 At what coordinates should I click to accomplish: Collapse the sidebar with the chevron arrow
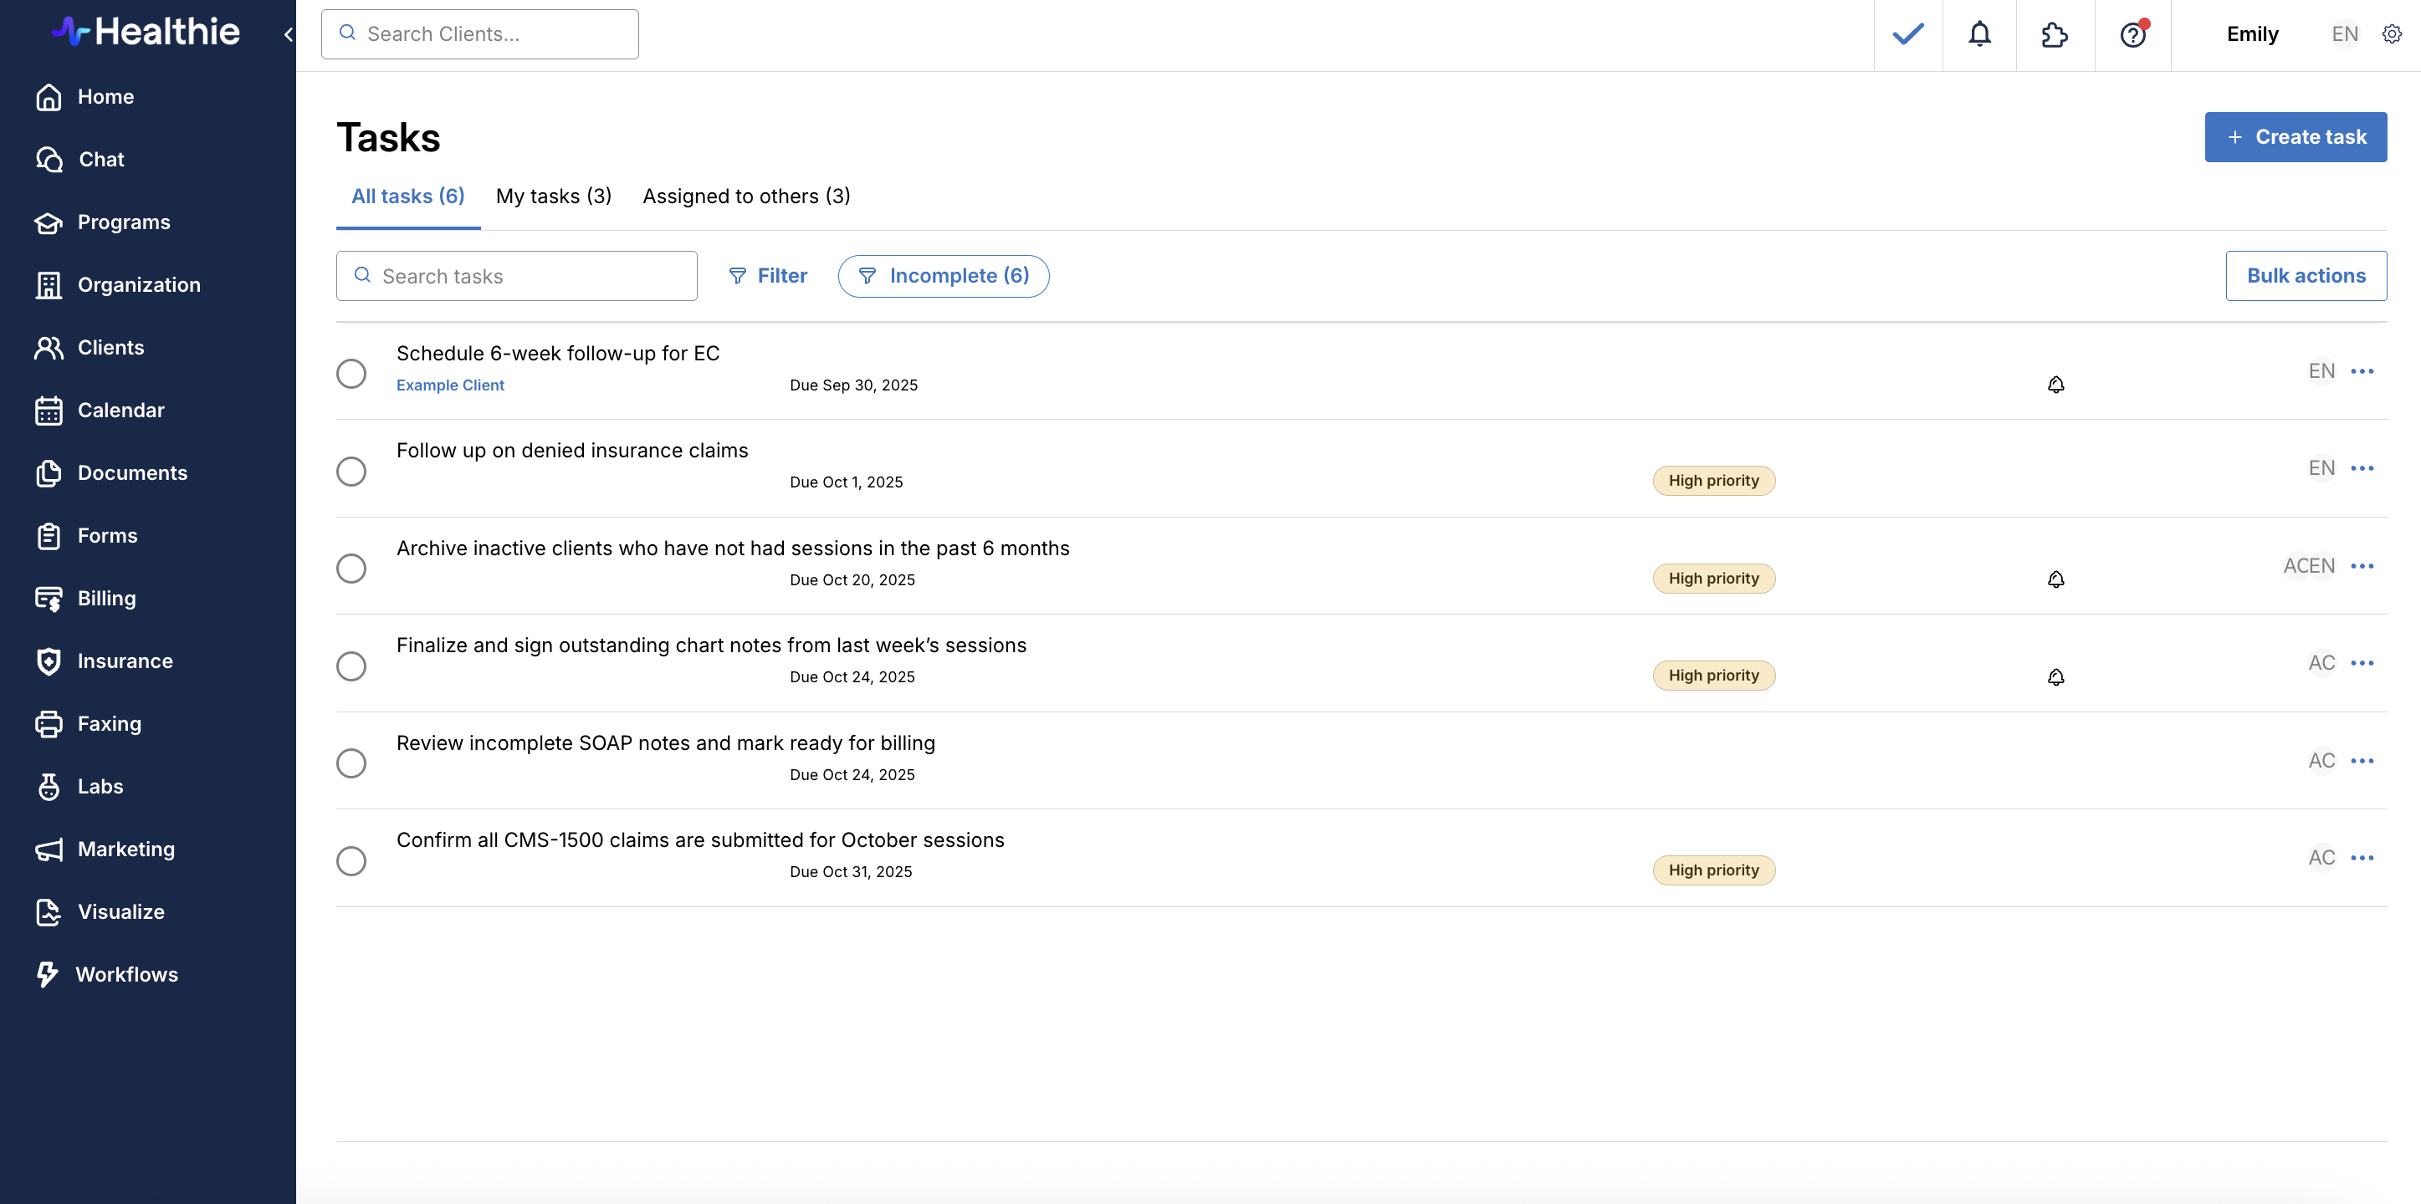[288, 35]
